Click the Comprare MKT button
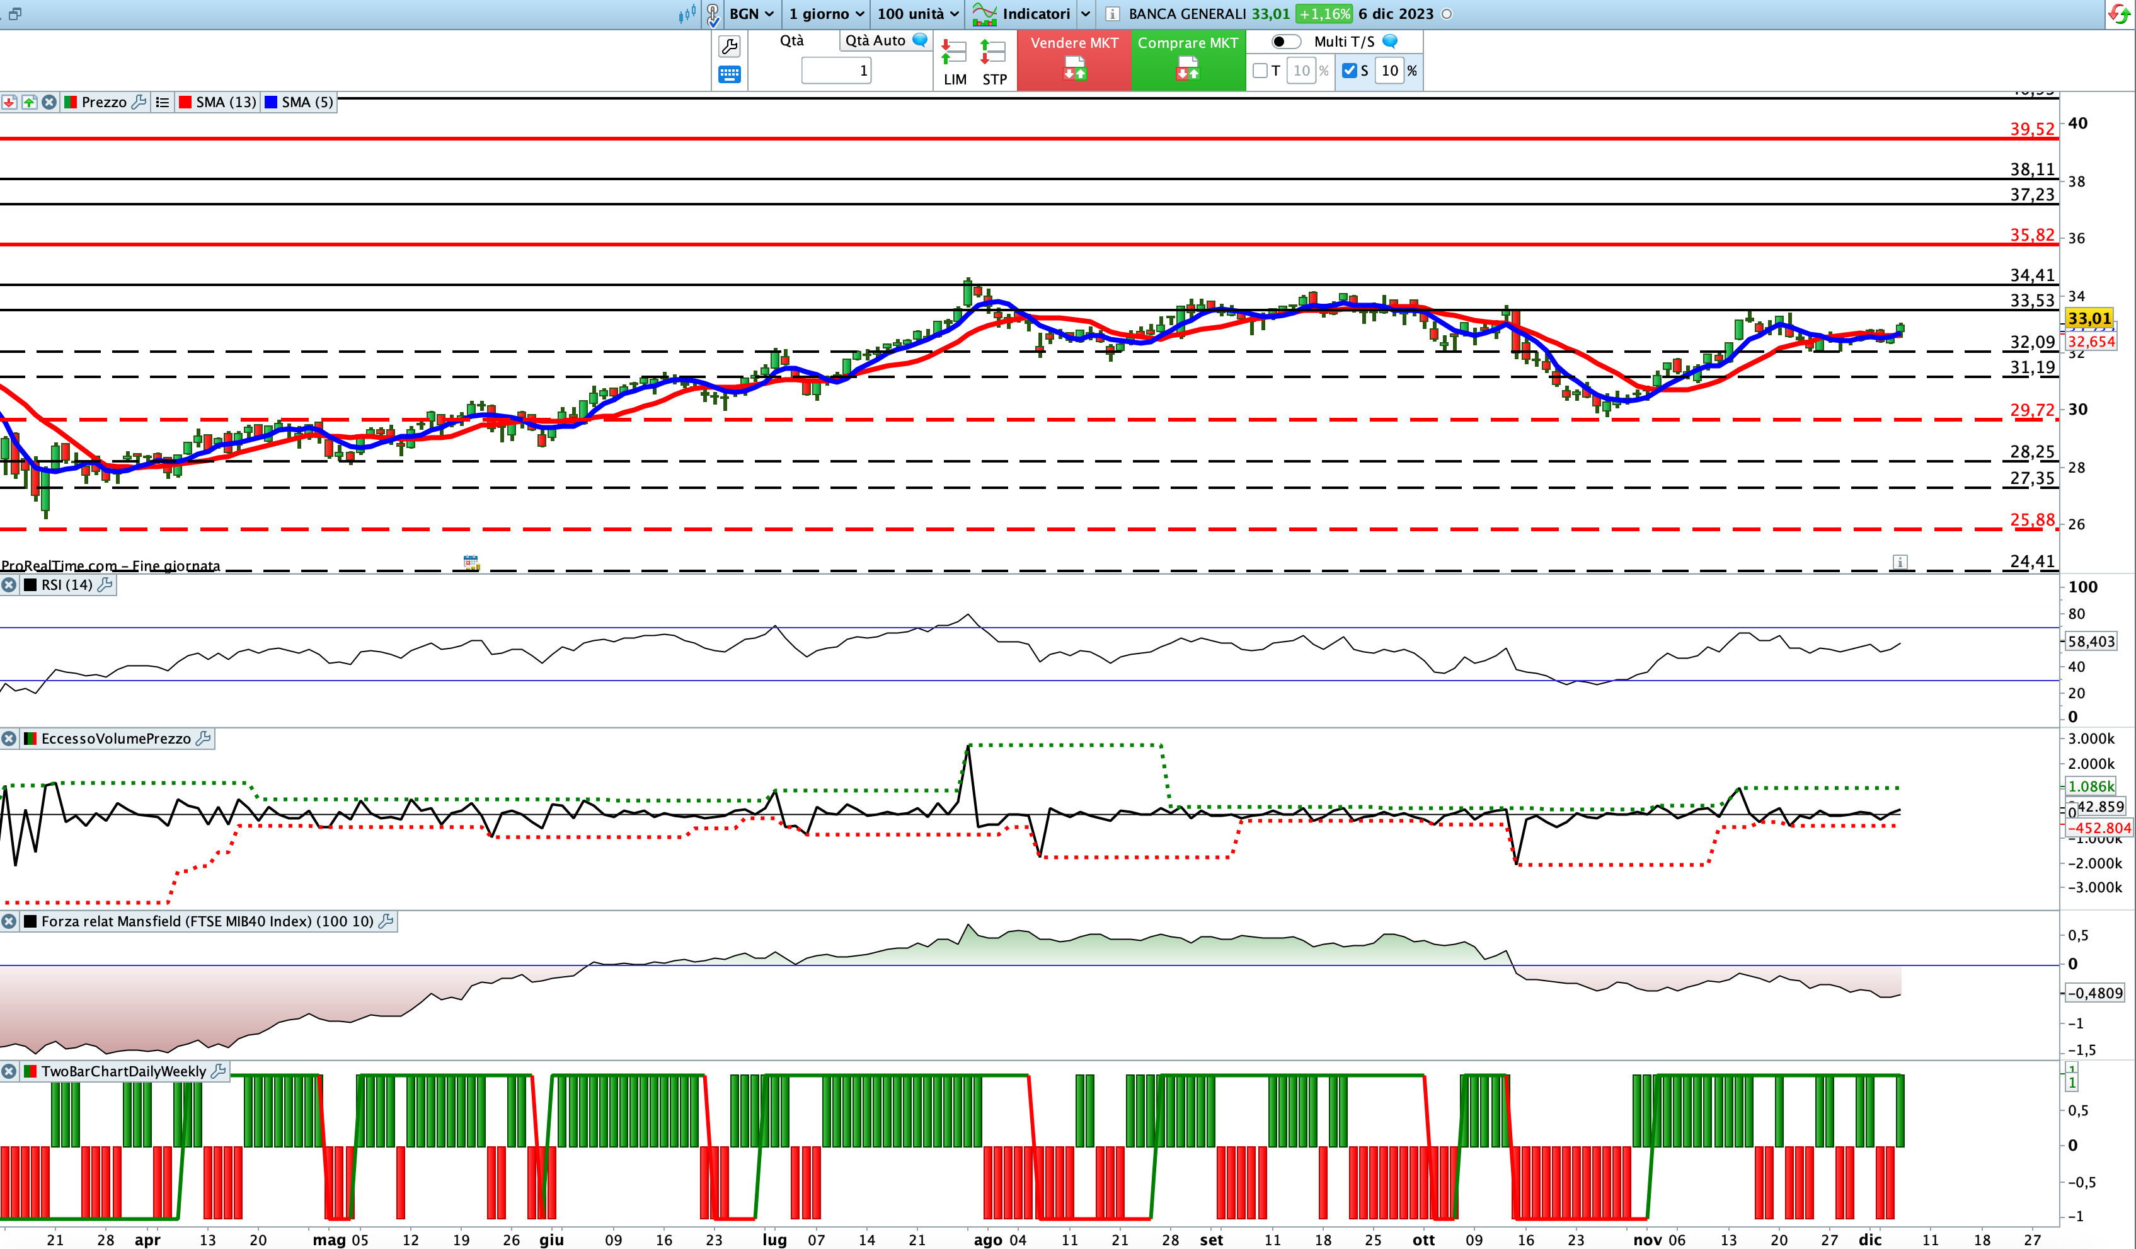Image resolution: width=2136 pixels, height=1249 pixels. [x=1188, y=60]
